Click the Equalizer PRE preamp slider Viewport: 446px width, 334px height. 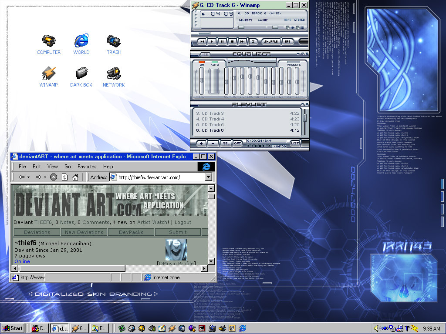click(x=202, y=80)
